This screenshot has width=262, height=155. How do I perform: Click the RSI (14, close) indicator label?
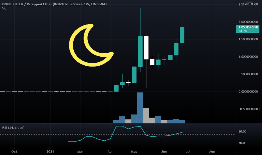(13, 128)
